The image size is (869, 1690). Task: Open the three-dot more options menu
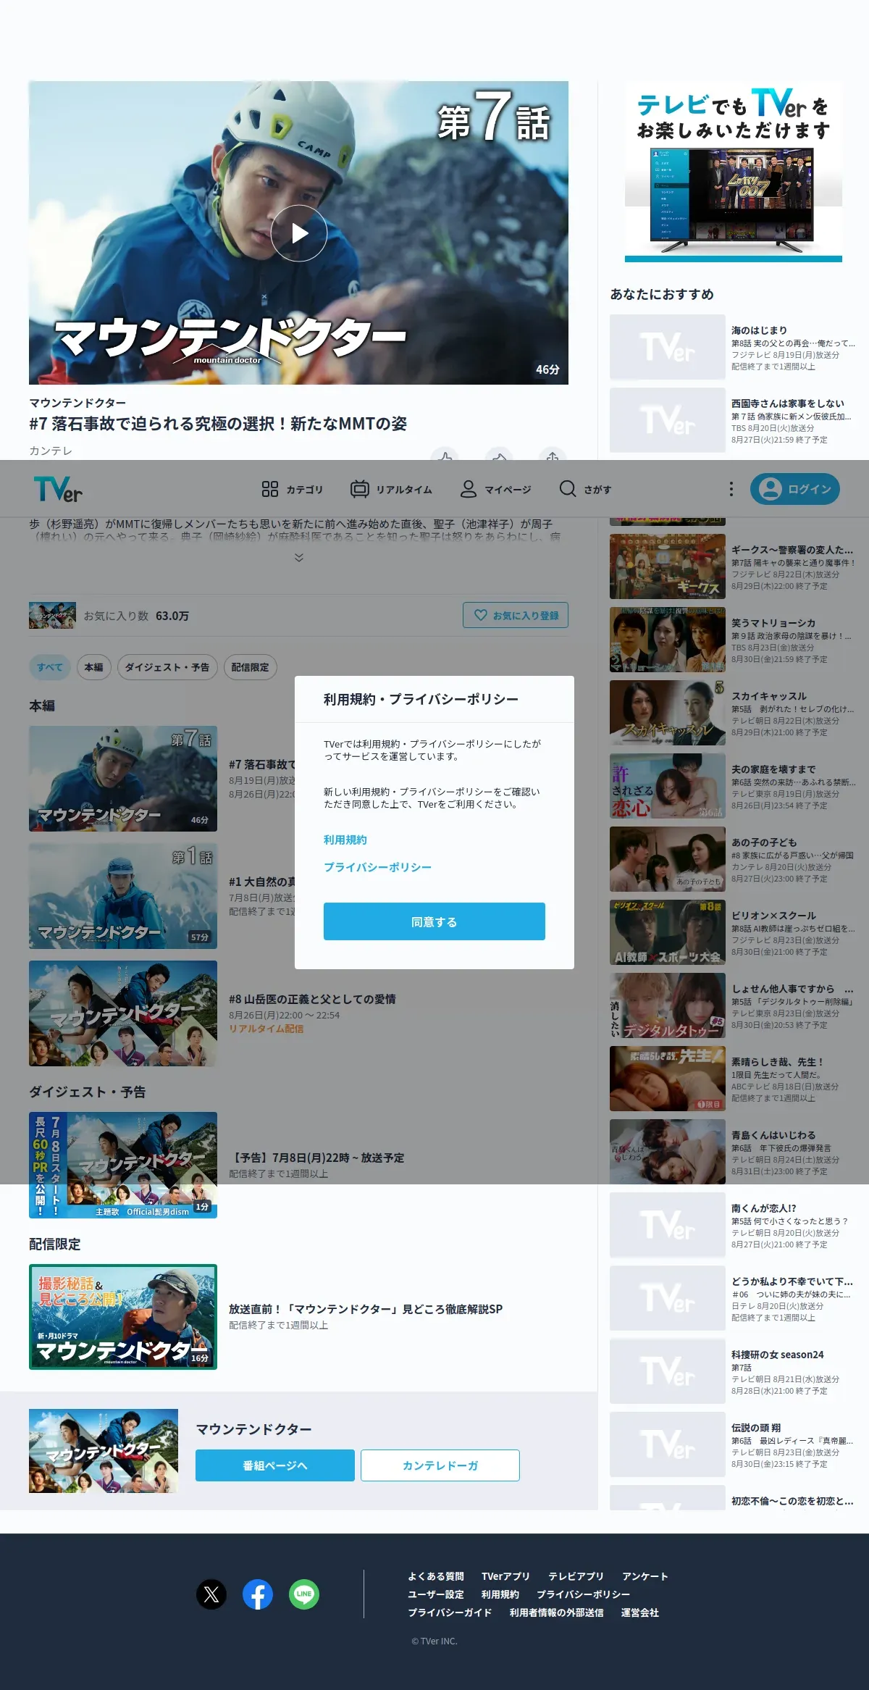point(731,489)
